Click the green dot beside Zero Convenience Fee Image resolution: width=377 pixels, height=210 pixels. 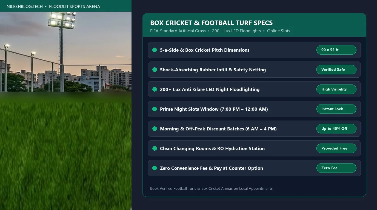pos(155,168)
